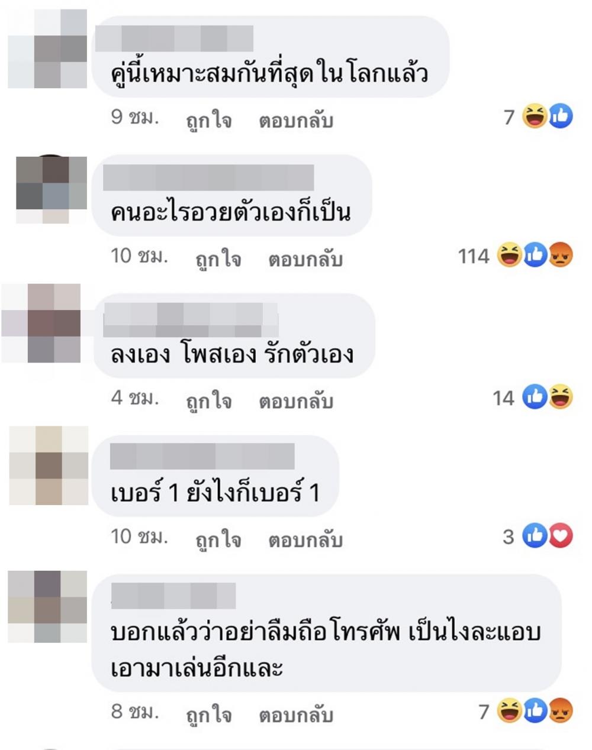
Task: Reply to the คนอะไรอวยตัวเองก็เป็น comment
Action: tap(305, 259)
